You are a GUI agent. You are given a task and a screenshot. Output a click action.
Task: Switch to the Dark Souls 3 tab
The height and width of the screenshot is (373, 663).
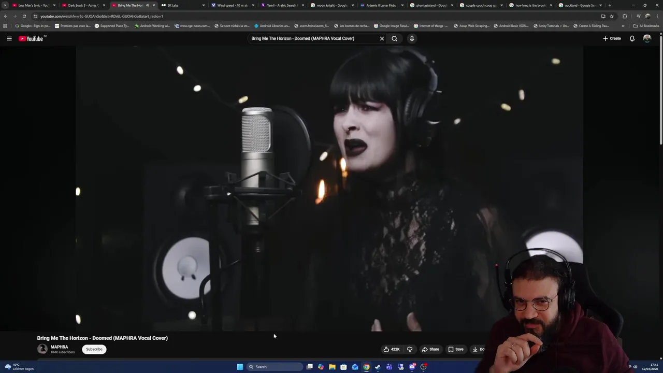83,5
